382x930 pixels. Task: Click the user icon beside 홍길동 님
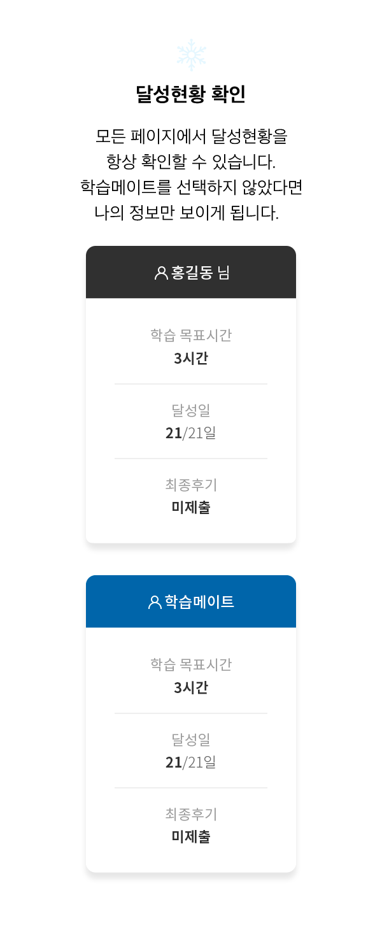tap(161, 273)
